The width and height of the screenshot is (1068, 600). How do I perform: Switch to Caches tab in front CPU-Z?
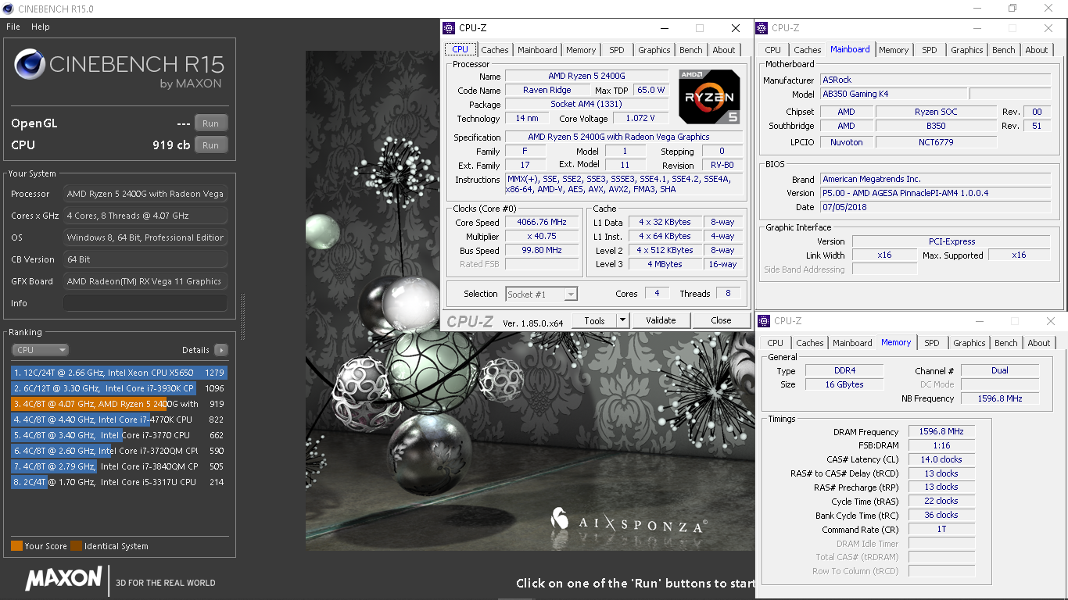tap(494, 50)
